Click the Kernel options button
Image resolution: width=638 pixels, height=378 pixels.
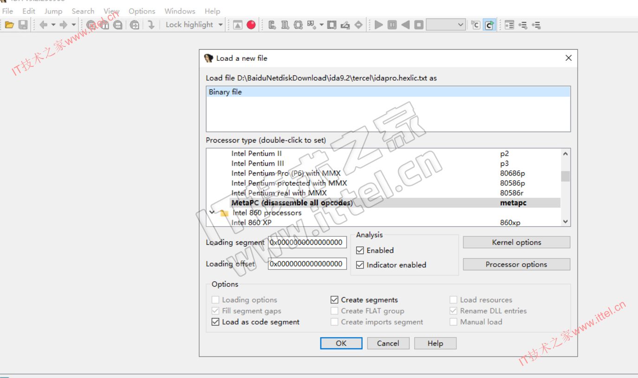(516, 242)
